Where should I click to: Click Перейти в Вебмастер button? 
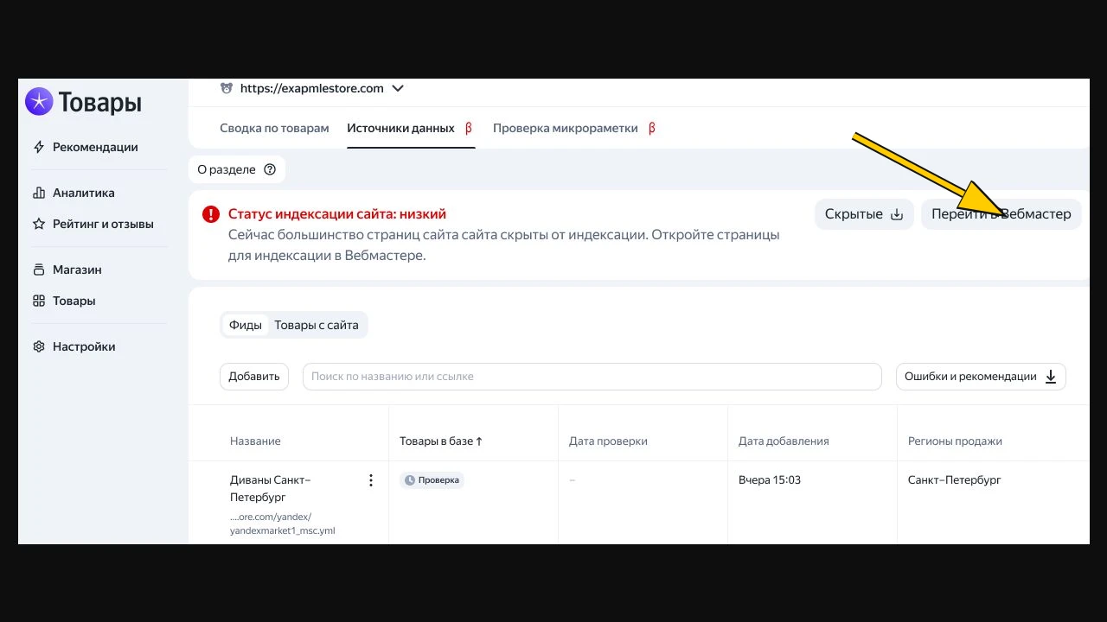pos(1001,214)
